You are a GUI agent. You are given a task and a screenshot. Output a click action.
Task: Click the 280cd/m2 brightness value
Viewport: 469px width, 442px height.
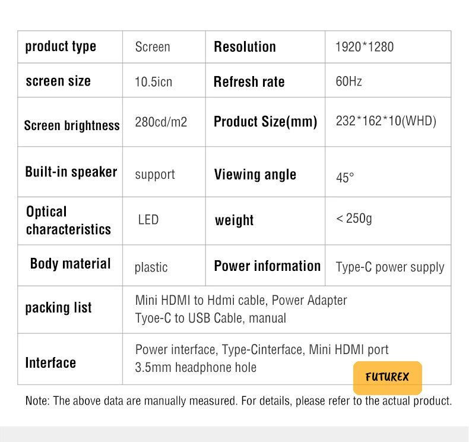pyautogui.click(x=161, y=122)
